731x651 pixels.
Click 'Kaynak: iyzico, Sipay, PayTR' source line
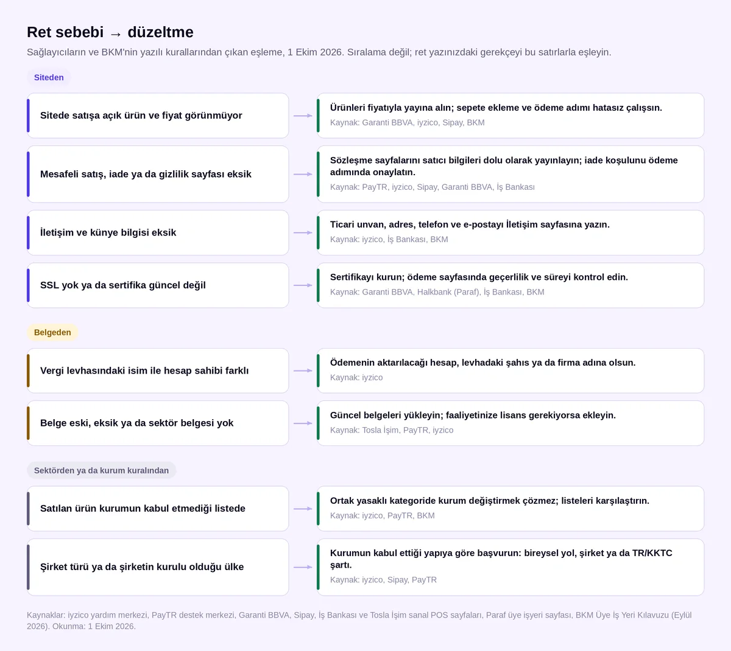point(383,580)
